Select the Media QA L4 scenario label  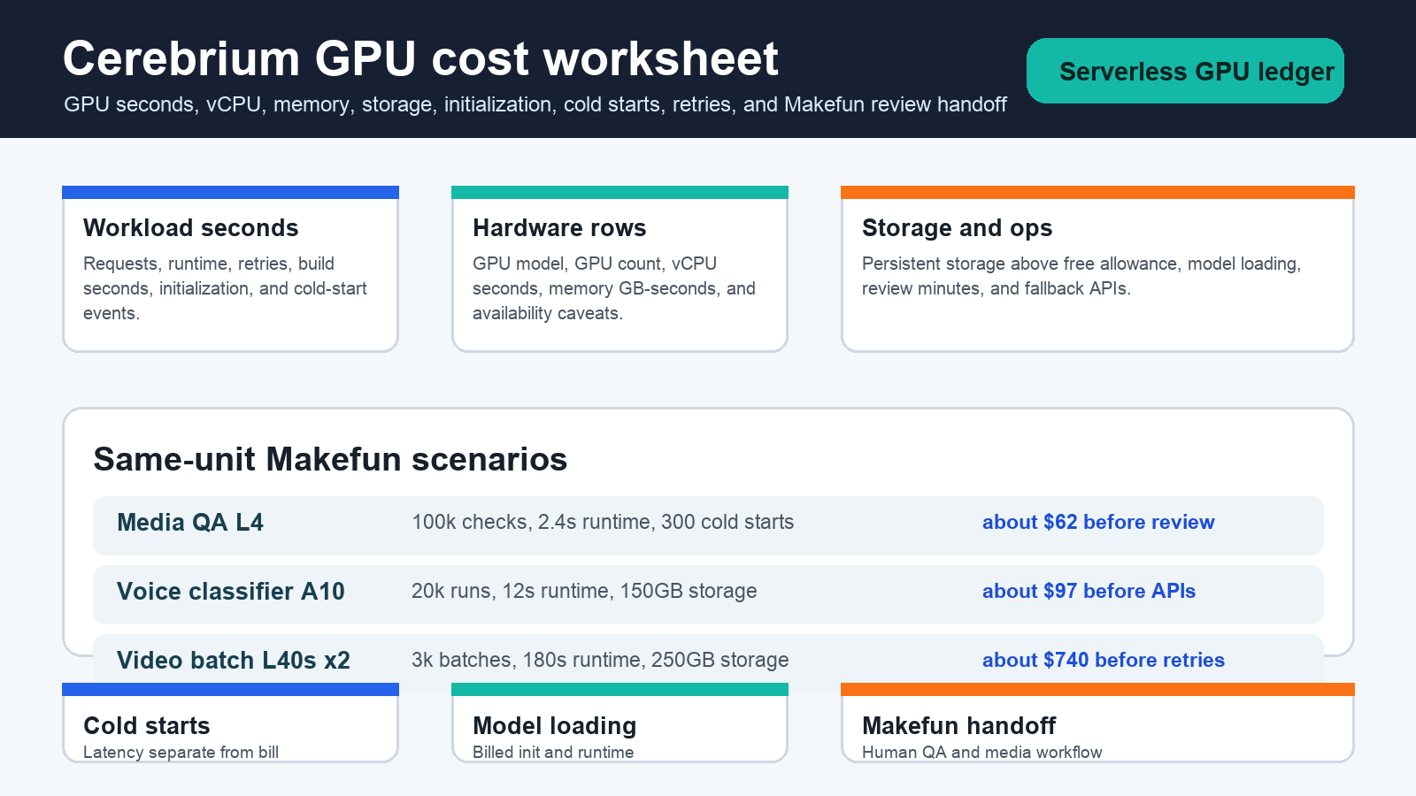(x=190, y=523)
